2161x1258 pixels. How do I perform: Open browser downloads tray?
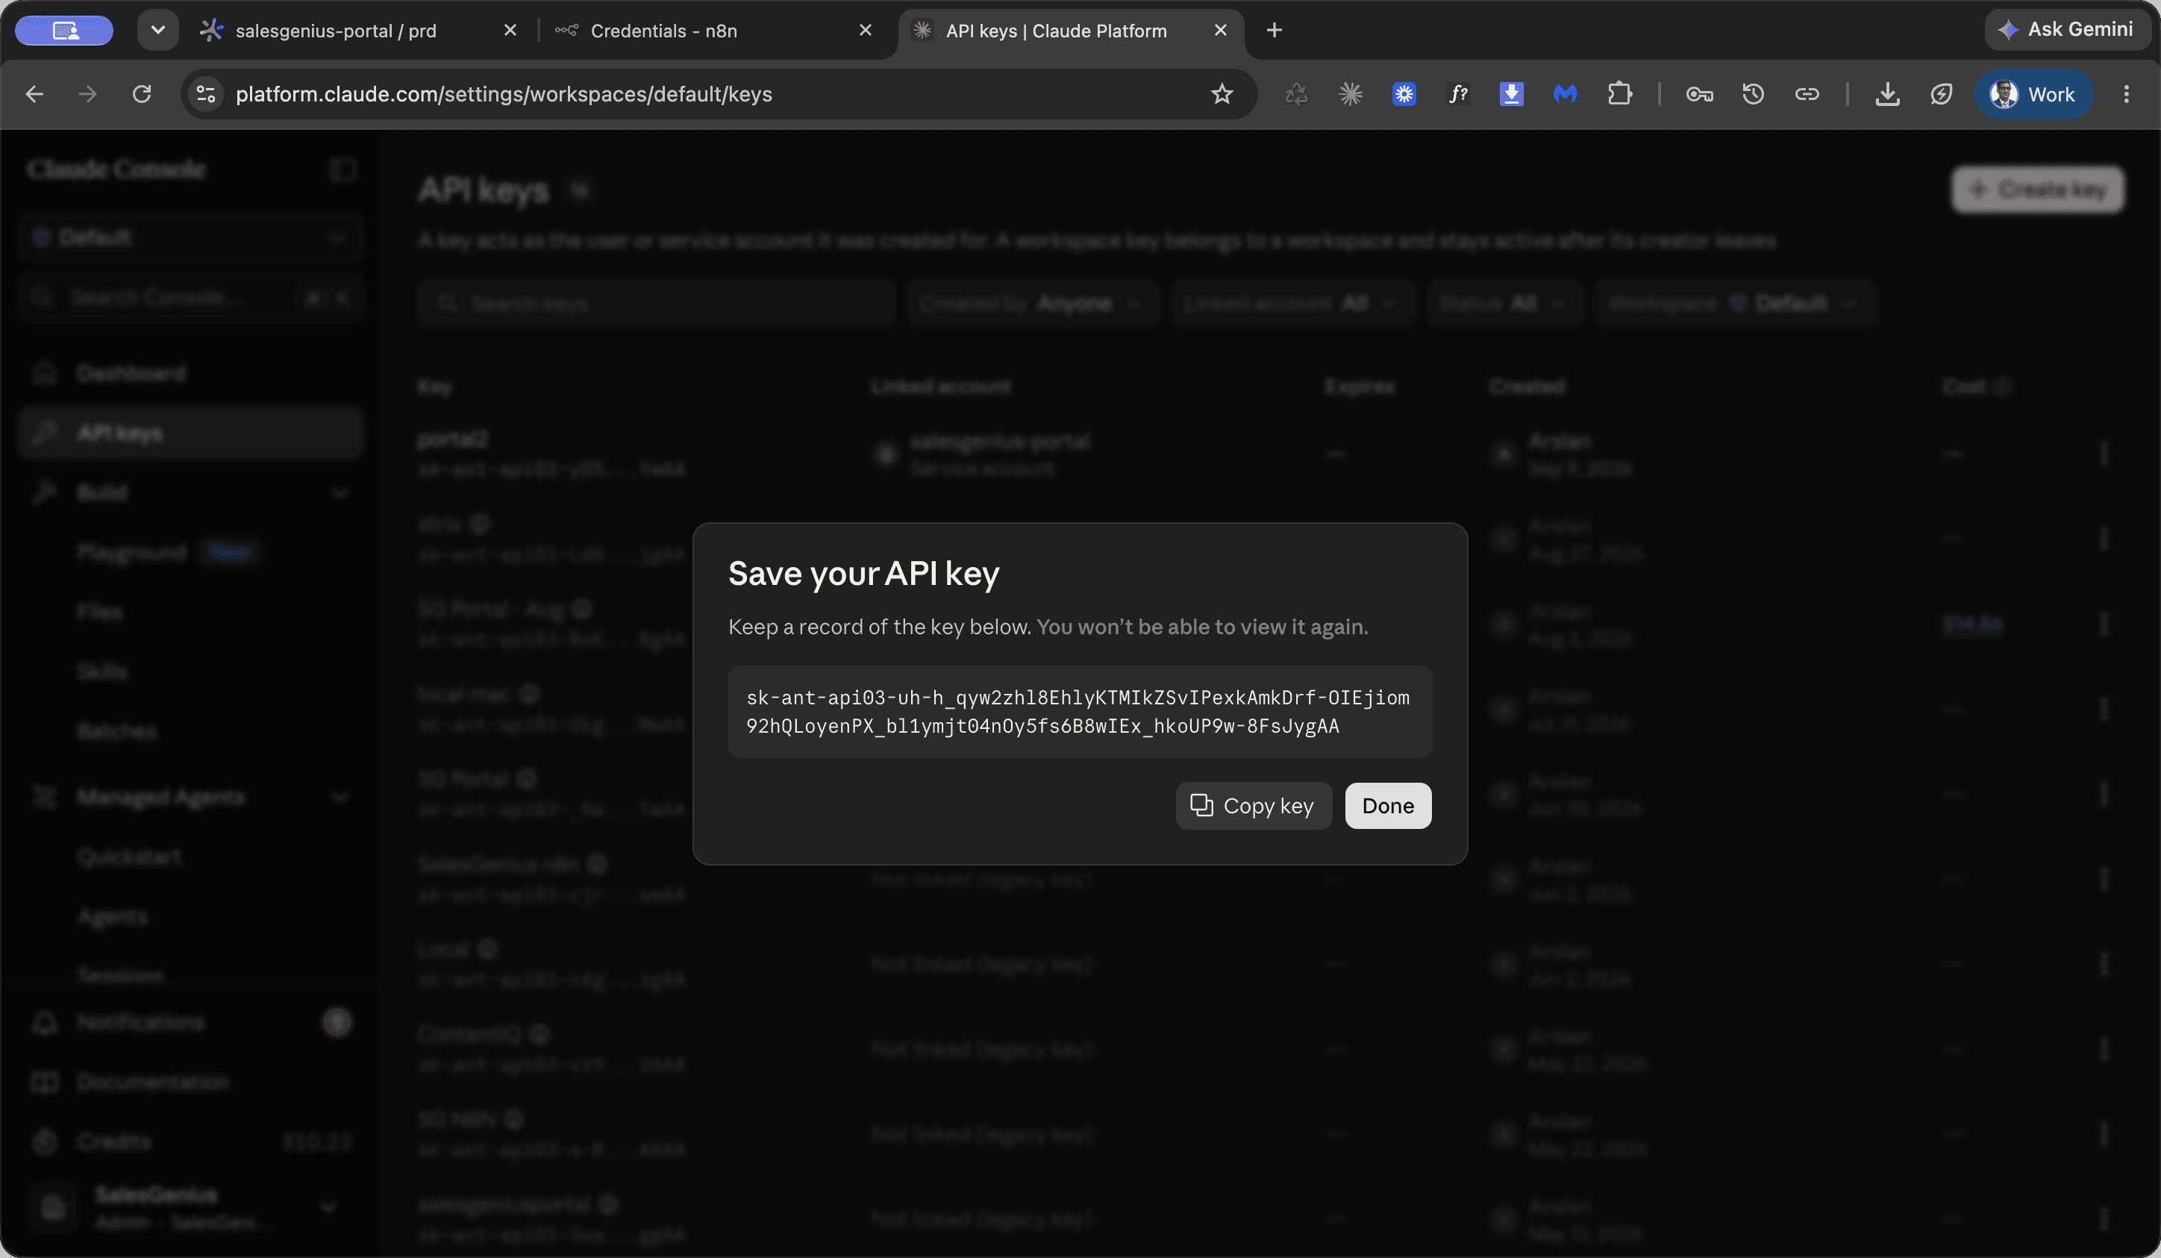pyautogui.click(x=1887, y=93)
